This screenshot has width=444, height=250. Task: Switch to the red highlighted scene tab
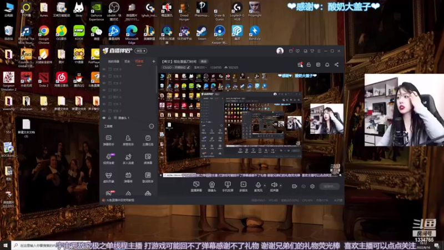tap(139, 62)
